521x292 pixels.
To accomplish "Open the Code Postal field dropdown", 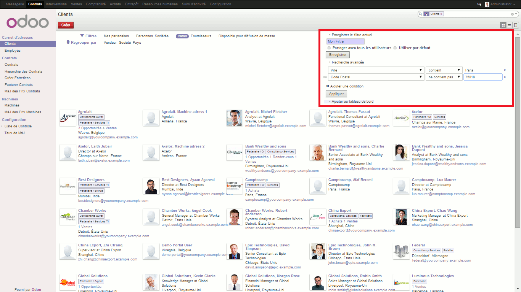I will pos(376,77).
